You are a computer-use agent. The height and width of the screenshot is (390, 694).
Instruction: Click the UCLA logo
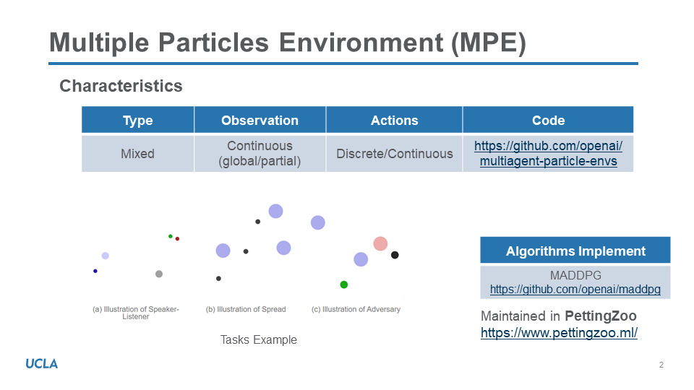pyautogui.click(x=42, y=363)
